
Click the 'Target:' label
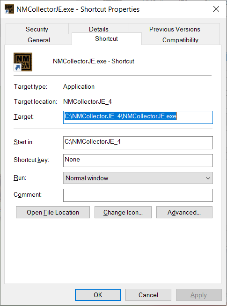pyautogui.click(x=23, y=117)
